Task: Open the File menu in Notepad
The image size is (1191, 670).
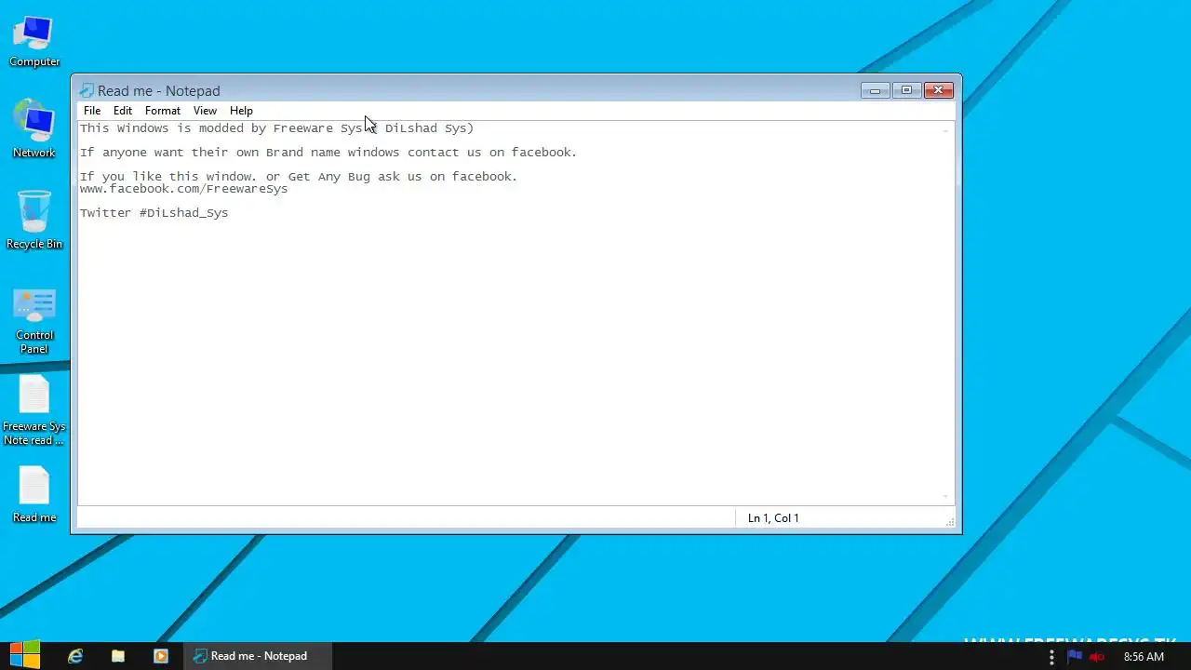Action: click(92, 110)
